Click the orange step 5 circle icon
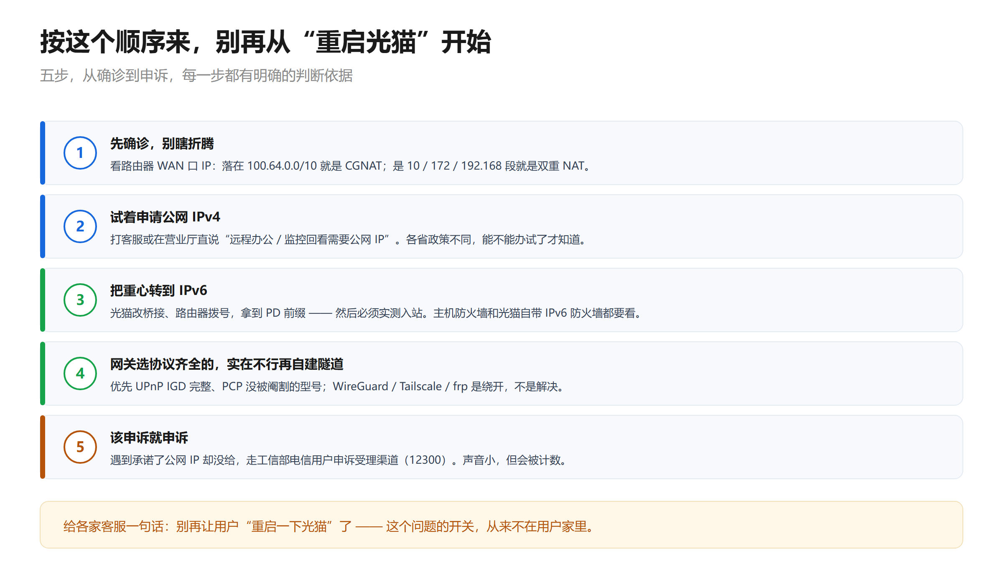 click(x=80, y=447)
